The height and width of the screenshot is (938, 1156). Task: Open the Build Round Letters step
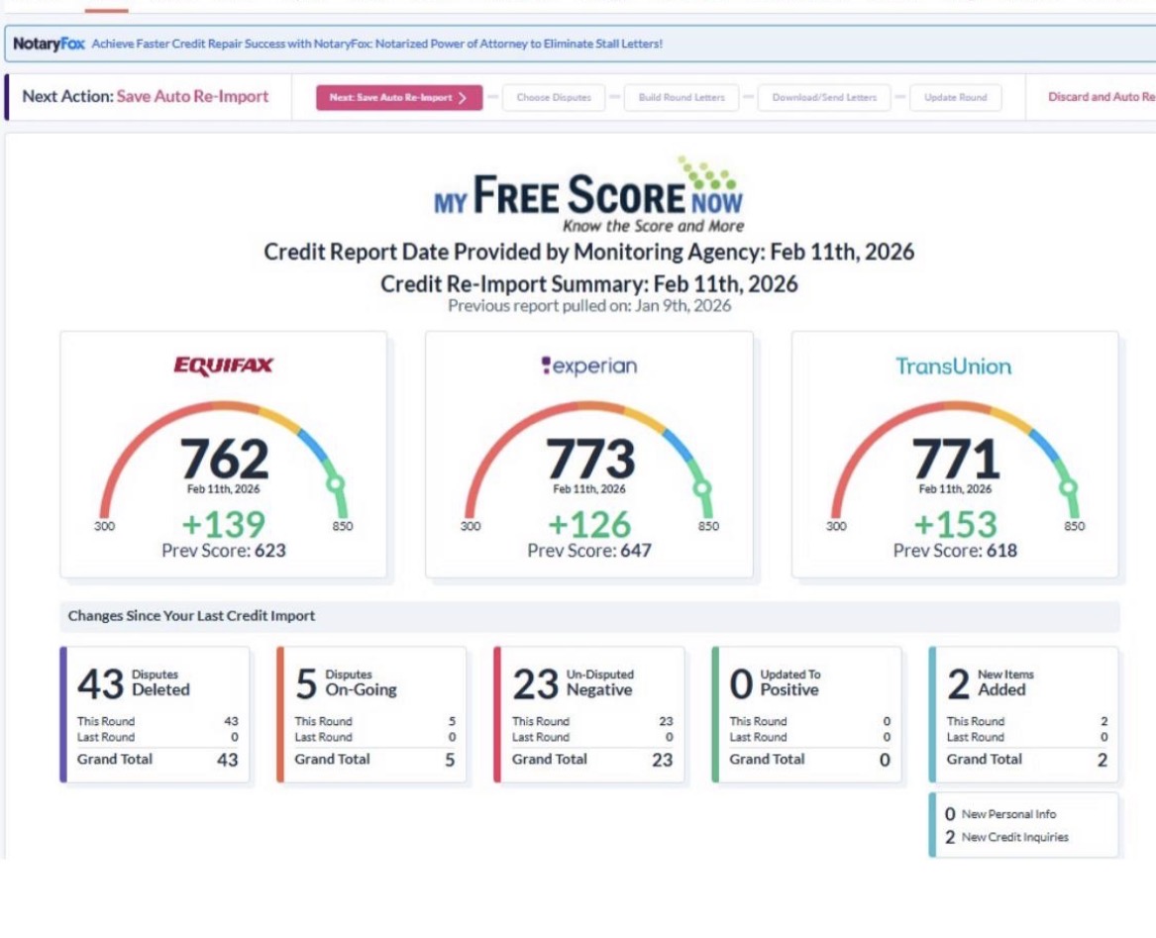682,97
